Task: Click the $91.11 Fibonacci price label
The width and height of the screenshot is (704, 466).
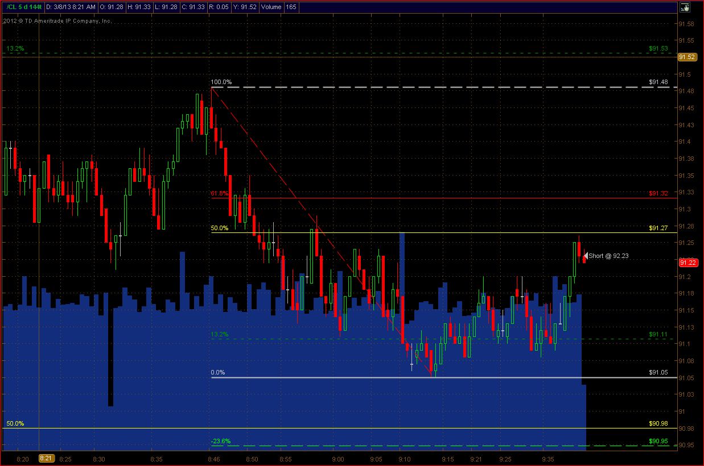Action: (658, 335)
